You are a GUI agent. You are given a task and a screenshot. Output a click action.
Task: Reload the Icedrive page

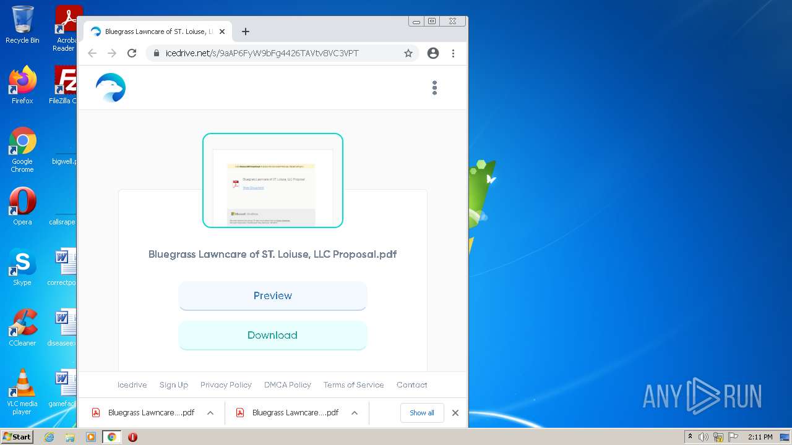pos(131,53)
